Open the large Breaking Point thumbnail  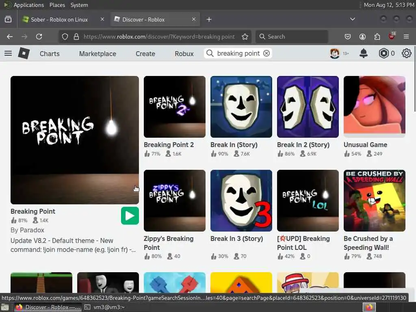[75, 140]
